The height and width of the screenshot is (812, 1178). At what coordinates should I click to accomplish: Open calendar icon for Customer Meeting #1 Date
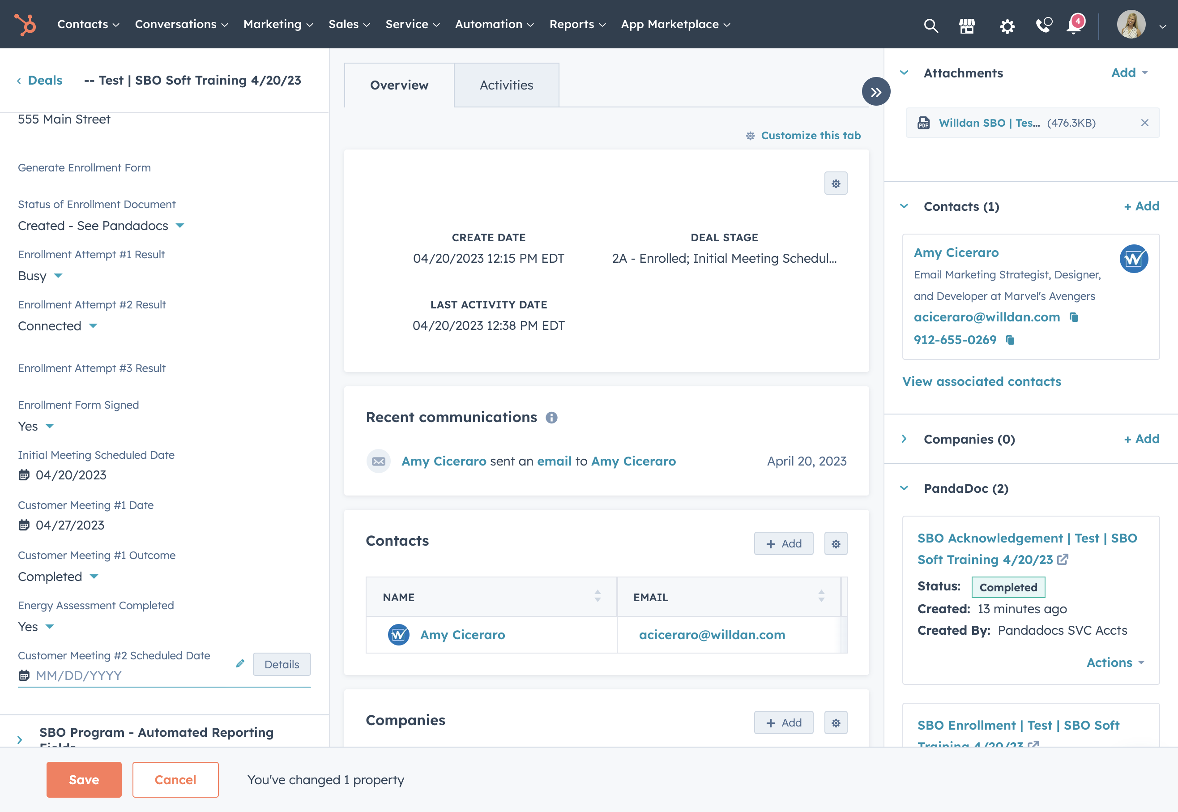pos(24,525)
